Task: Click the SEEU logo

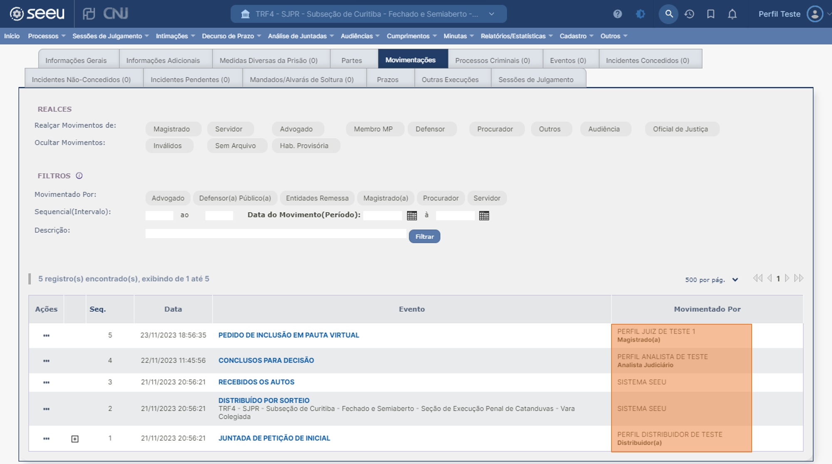Action: coord(37,14)
